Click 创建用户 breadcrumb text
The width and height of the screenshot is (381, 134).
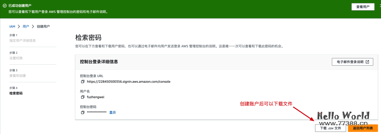pos(43,26)
